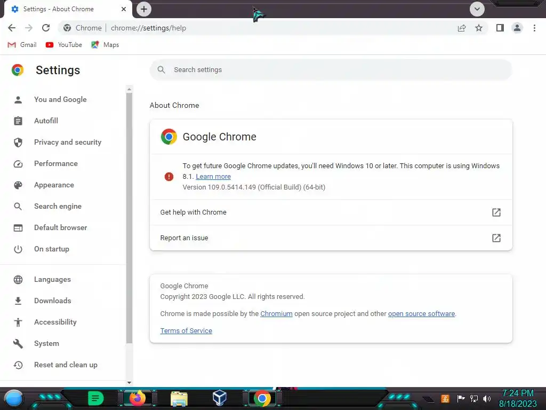The width and height of the screenshot is (546, 410).
Task: Click the Chrome taskbar icon
Action: (262, 398)
